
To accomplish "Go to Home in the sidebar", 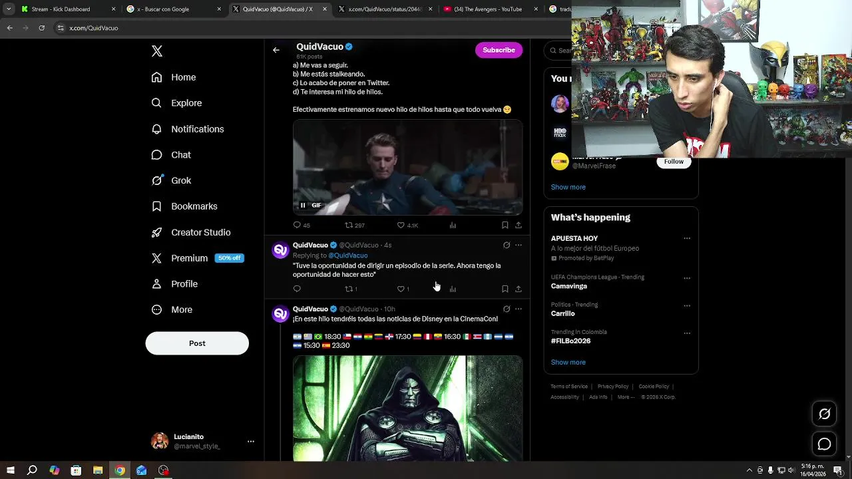I will 174,77.
